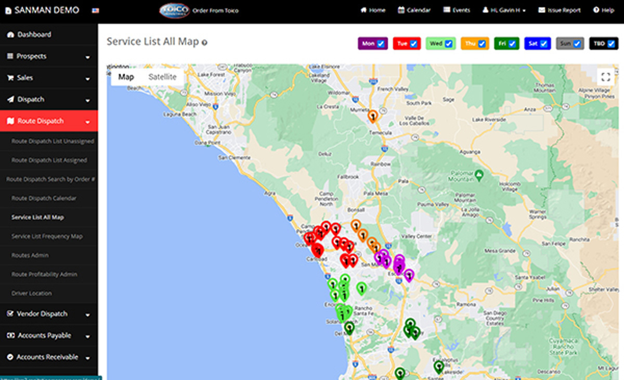Open Route Dispatch Calendar link
The image size is (624, 380).
[x=44, y=198]
